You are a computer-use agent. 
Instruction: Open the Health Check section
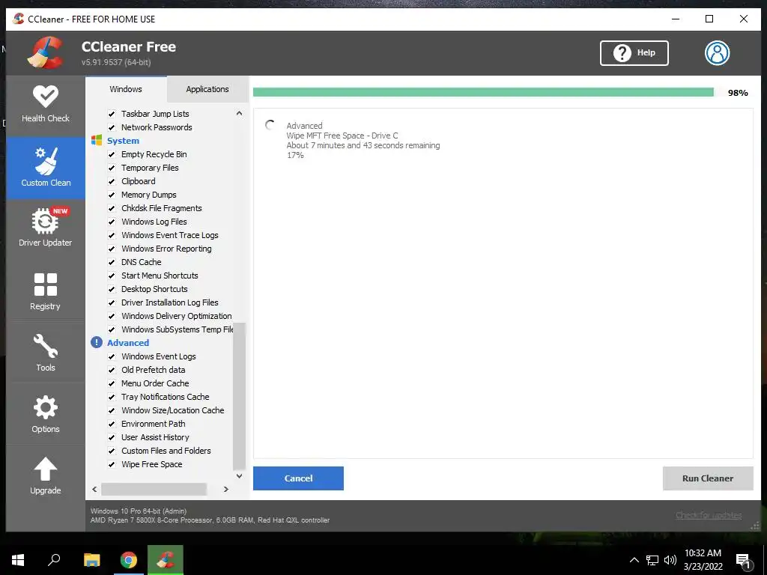point(46,105)
